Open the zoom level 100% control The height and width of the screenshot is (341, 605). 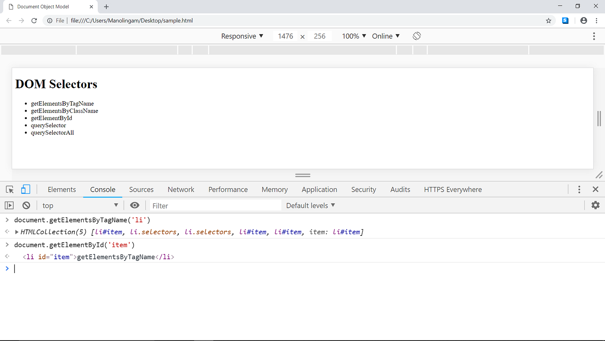point(353,36)
